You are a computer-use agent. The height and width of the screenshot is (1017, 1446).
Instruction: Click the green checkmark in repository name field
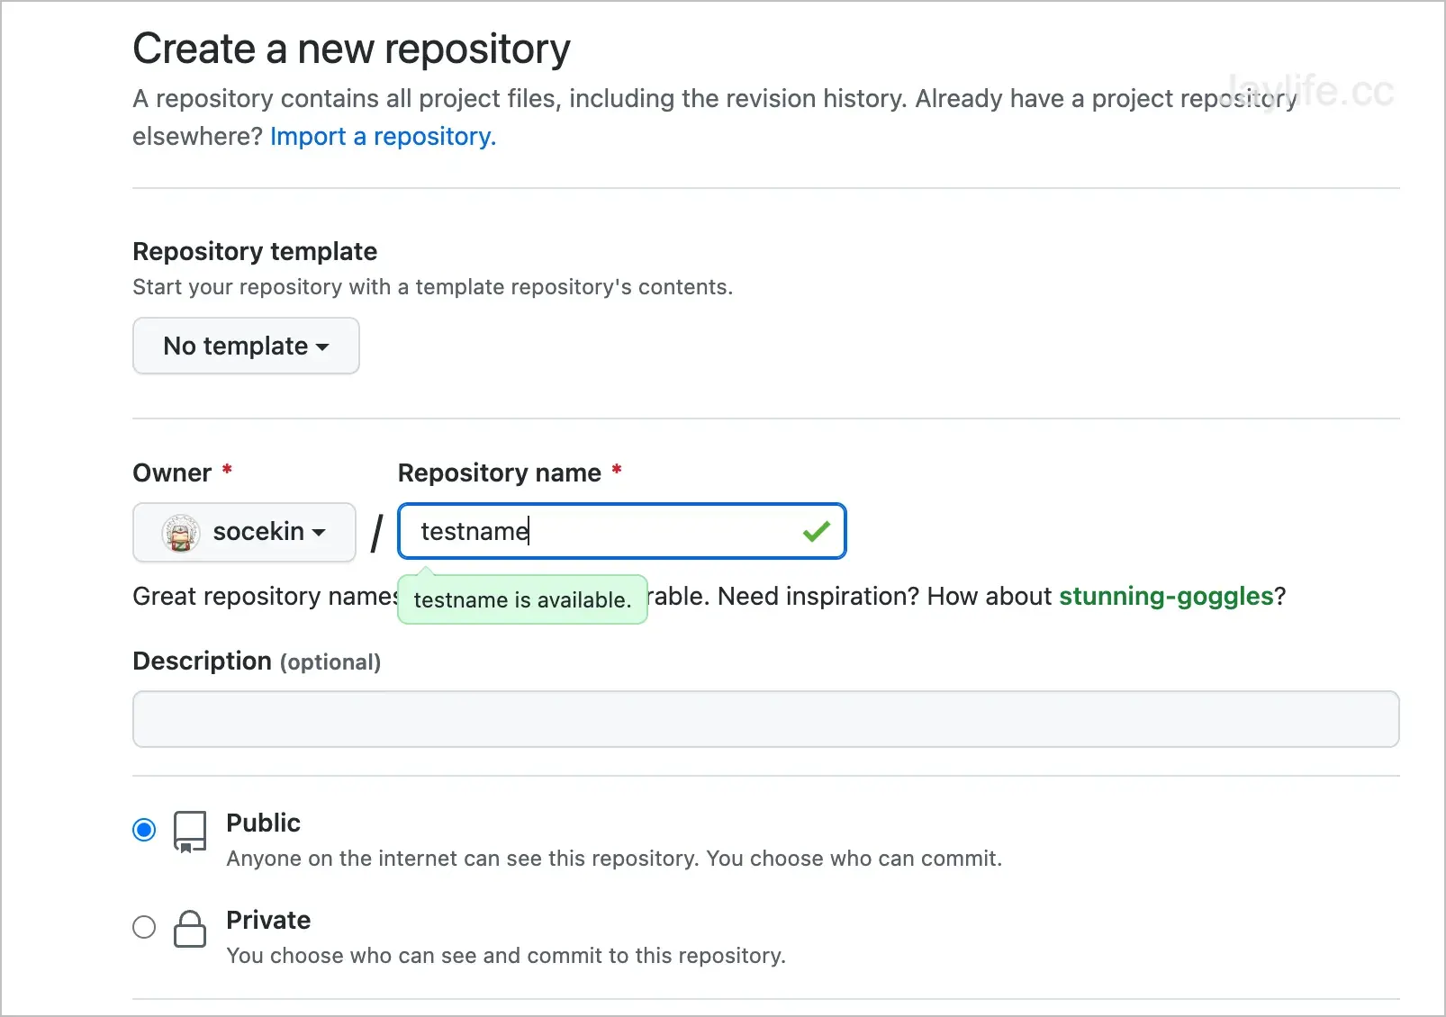coord(816,531)
